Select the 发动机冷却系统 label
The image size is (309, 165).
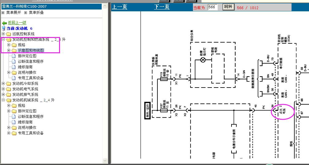click(25, 84)
